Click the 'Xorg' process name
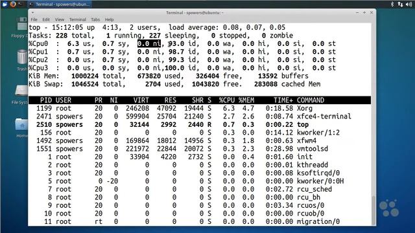Viewport: 415px width, 233px height. 305,108
